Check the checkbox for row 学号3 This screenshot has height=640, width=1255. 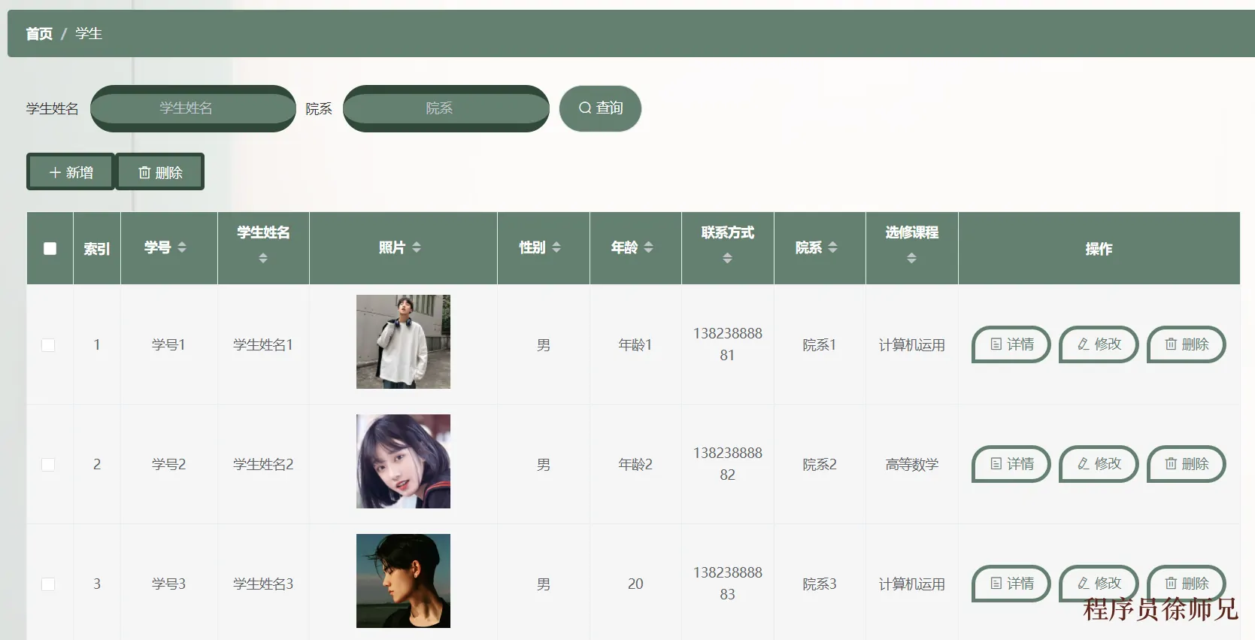coord(48,584)
